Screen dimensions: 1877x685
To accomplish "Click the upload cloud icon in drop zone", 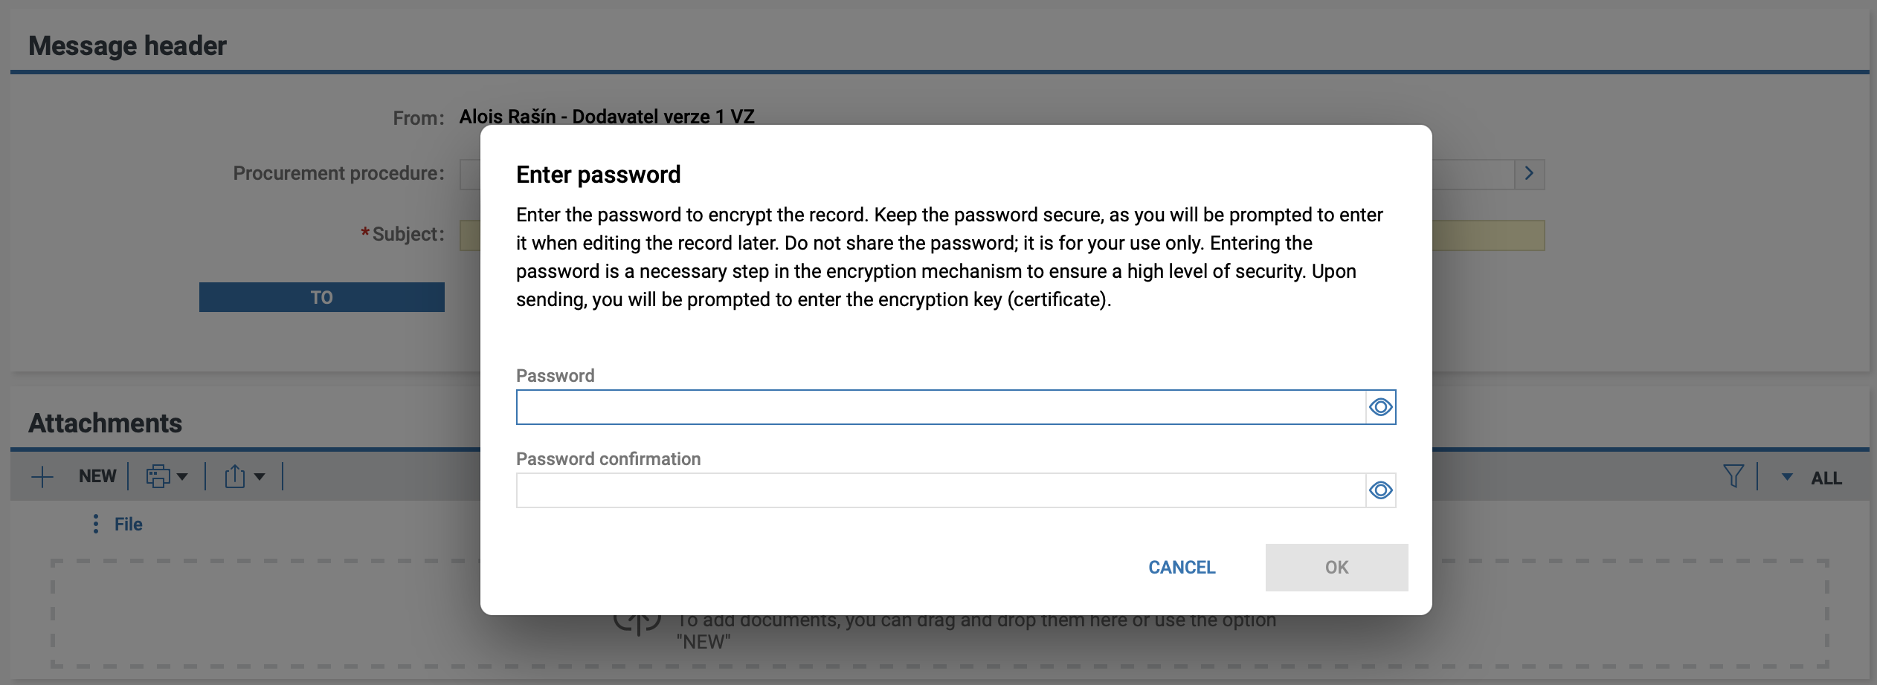I will pos(637,620).
